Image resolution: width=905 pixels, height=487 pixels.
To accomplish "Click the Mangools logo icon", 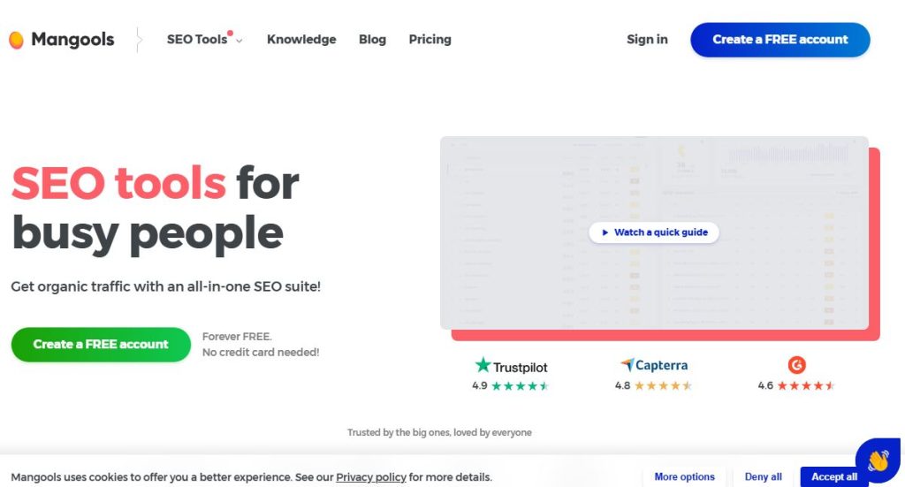I will [16, 40].
